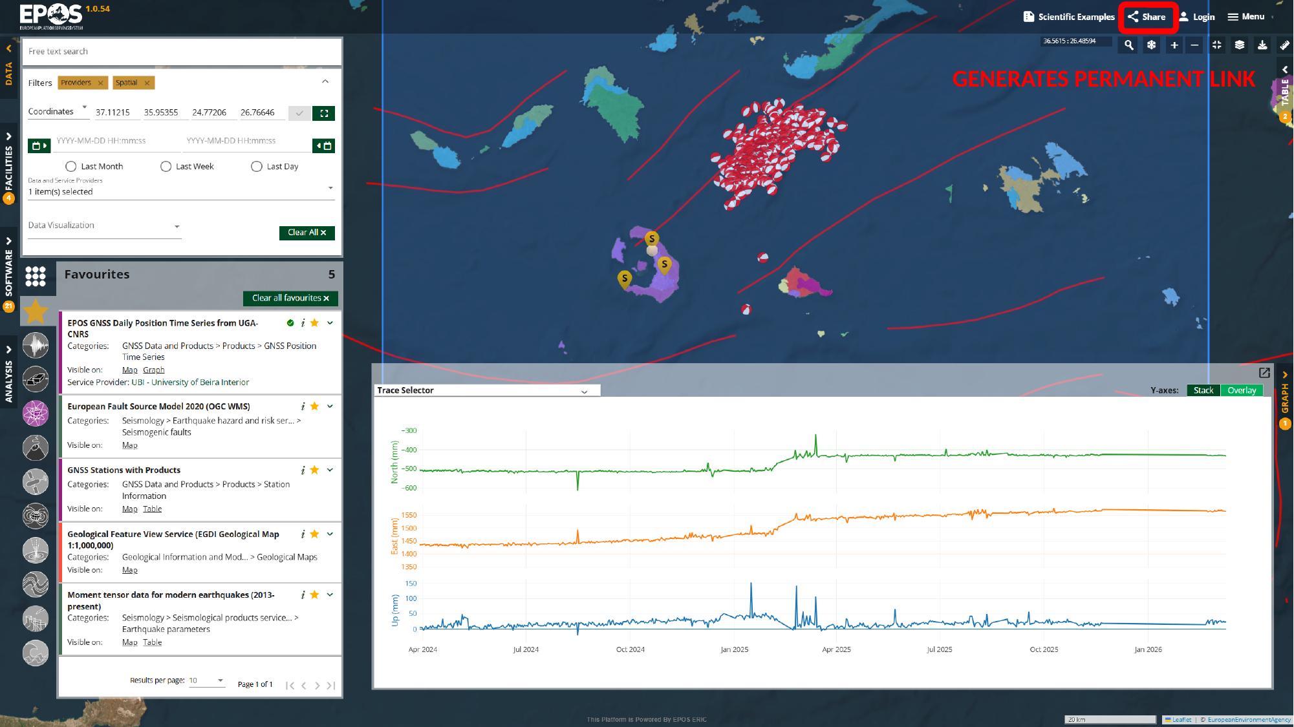Click the map search magnifier icon

(x=1128, y=45)
